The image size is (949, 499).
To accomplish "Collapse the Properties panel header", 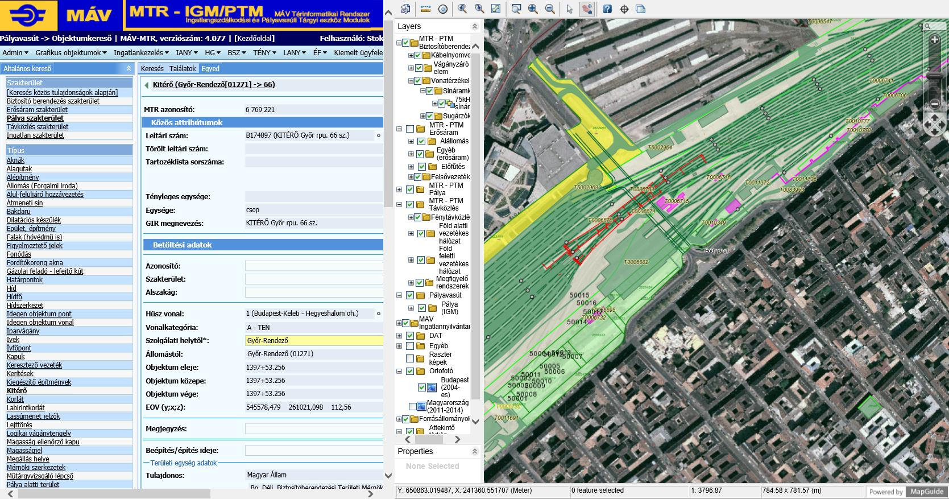I will coord(475,451).
